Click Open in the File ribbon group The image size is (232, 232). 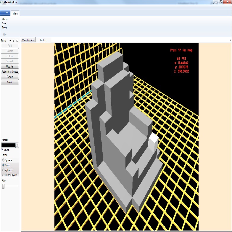pyautogui.click(x=5, y=19)
